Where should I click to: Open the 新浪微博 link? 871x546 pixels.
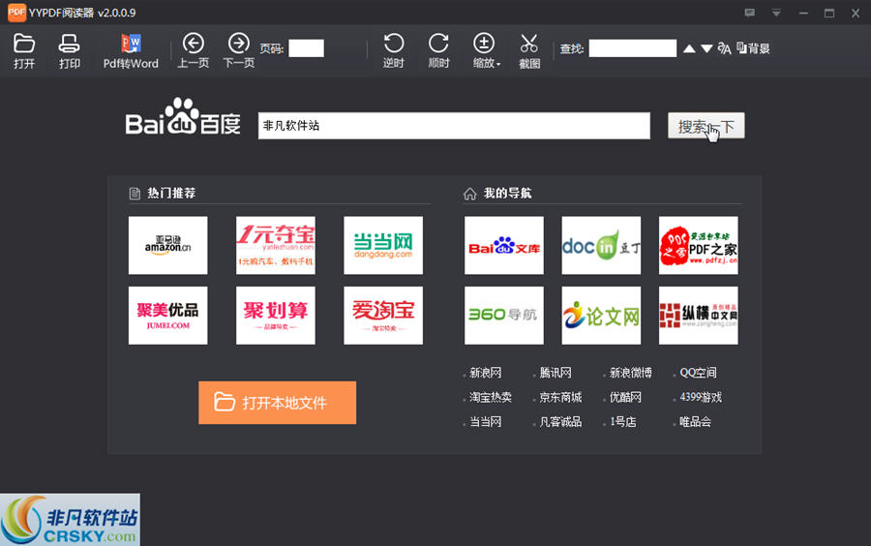coord(630,373)
